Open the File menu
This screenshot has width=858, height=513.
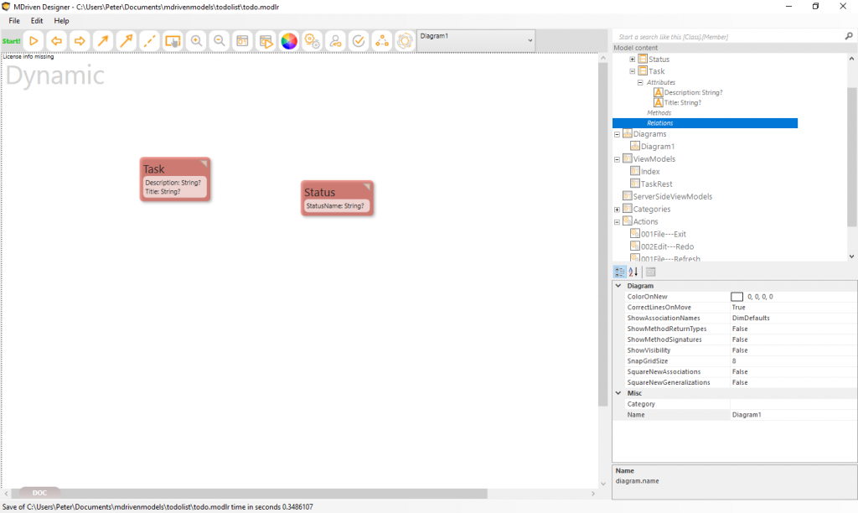click(14, 21)
